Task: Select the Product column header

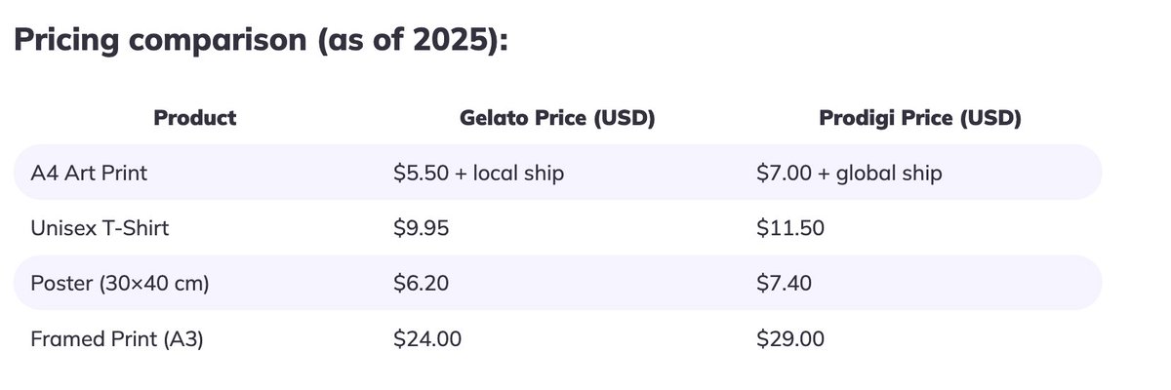Action: [195, 119]
